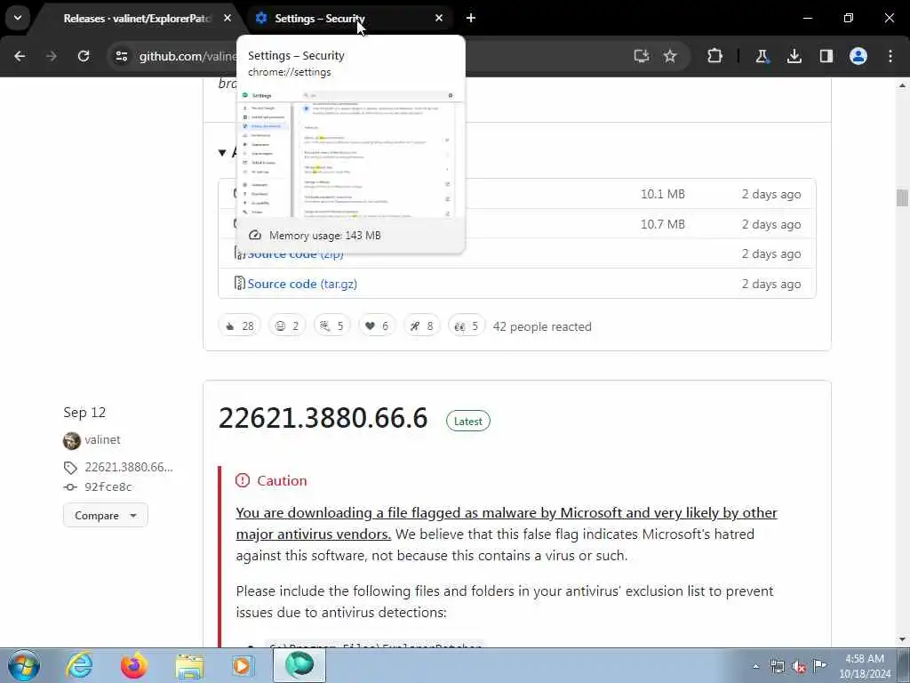Switch to Releases valinet/ExplorerPatcher tab
910x683 pixels.
136,18
